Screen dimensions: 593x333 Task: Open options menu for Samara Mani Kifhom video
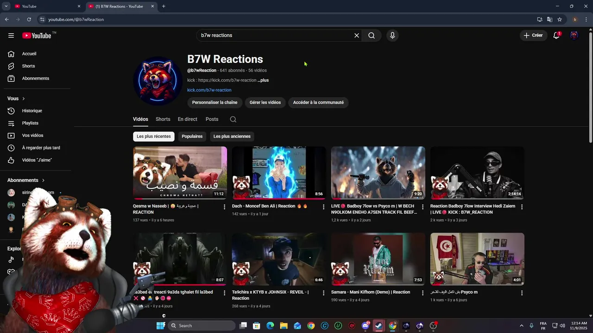(x=423, y=293)
